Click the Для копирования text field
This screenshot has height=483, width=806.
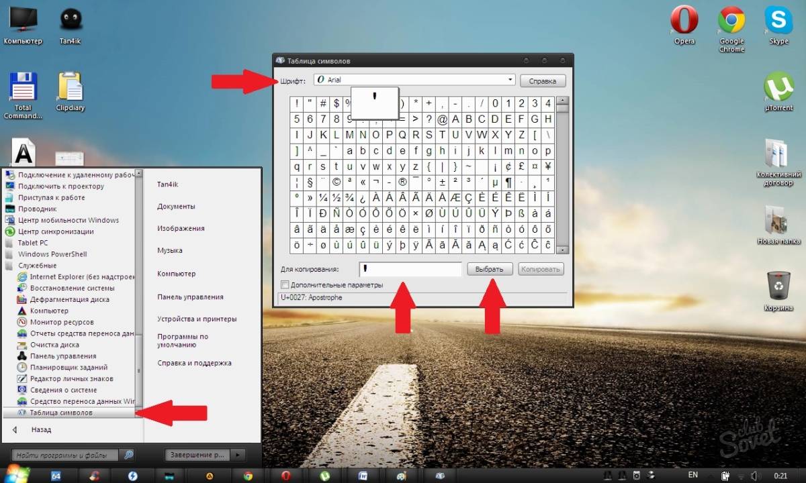pyautogui.click(x=409, y=269)
